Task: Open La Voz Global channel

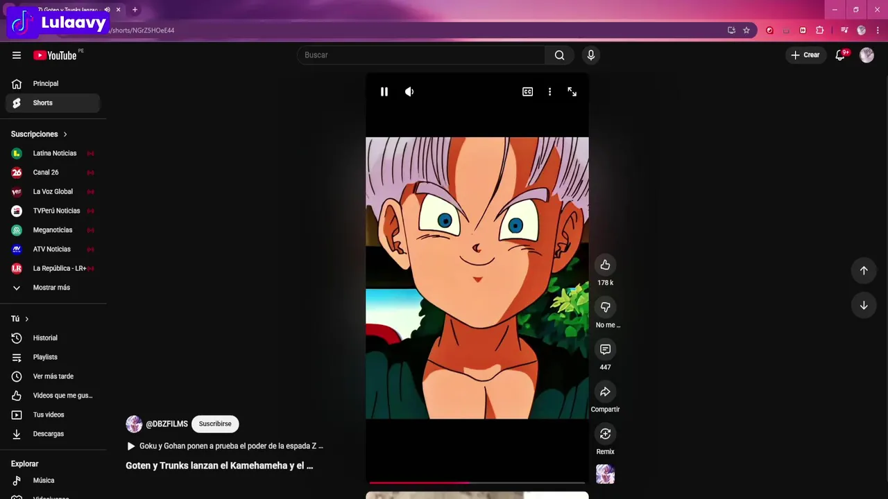Action: [53, 191]
